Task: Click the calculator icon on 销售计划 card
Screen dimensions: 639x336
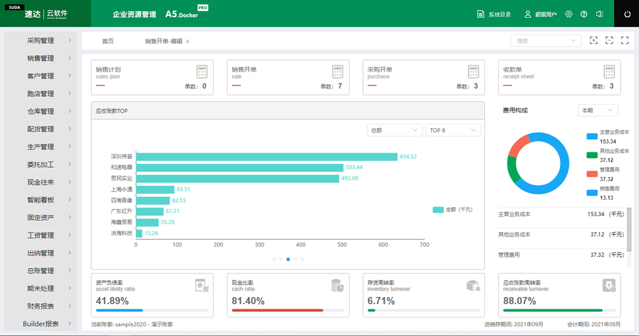Action: click(x=202, y=71)
